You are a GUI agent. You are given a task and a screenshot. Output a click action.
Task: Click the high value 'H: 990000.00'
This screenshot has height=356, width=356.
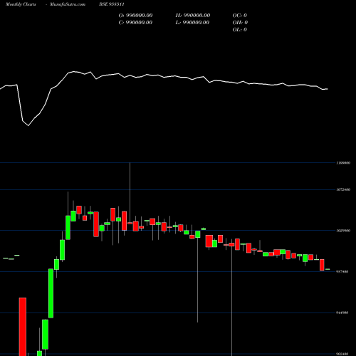pyautogui.click(x=193, y=16)
